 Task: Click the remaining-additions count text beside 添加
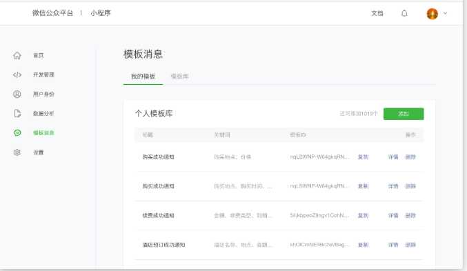pyautogui.click(x=359, y=114)
